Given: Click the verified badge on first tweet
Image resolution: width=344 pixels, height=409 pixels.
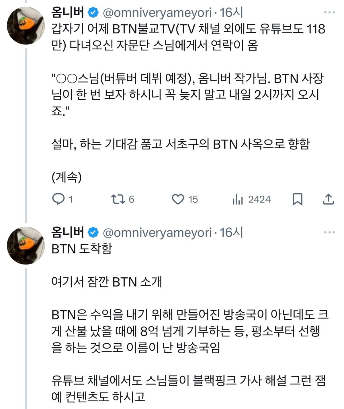Looking at the screenshot, I should click(93, 13).
